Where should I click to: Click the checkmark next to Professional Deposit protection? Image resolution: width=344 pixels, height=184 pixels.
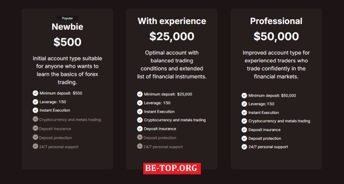(244, 138)
